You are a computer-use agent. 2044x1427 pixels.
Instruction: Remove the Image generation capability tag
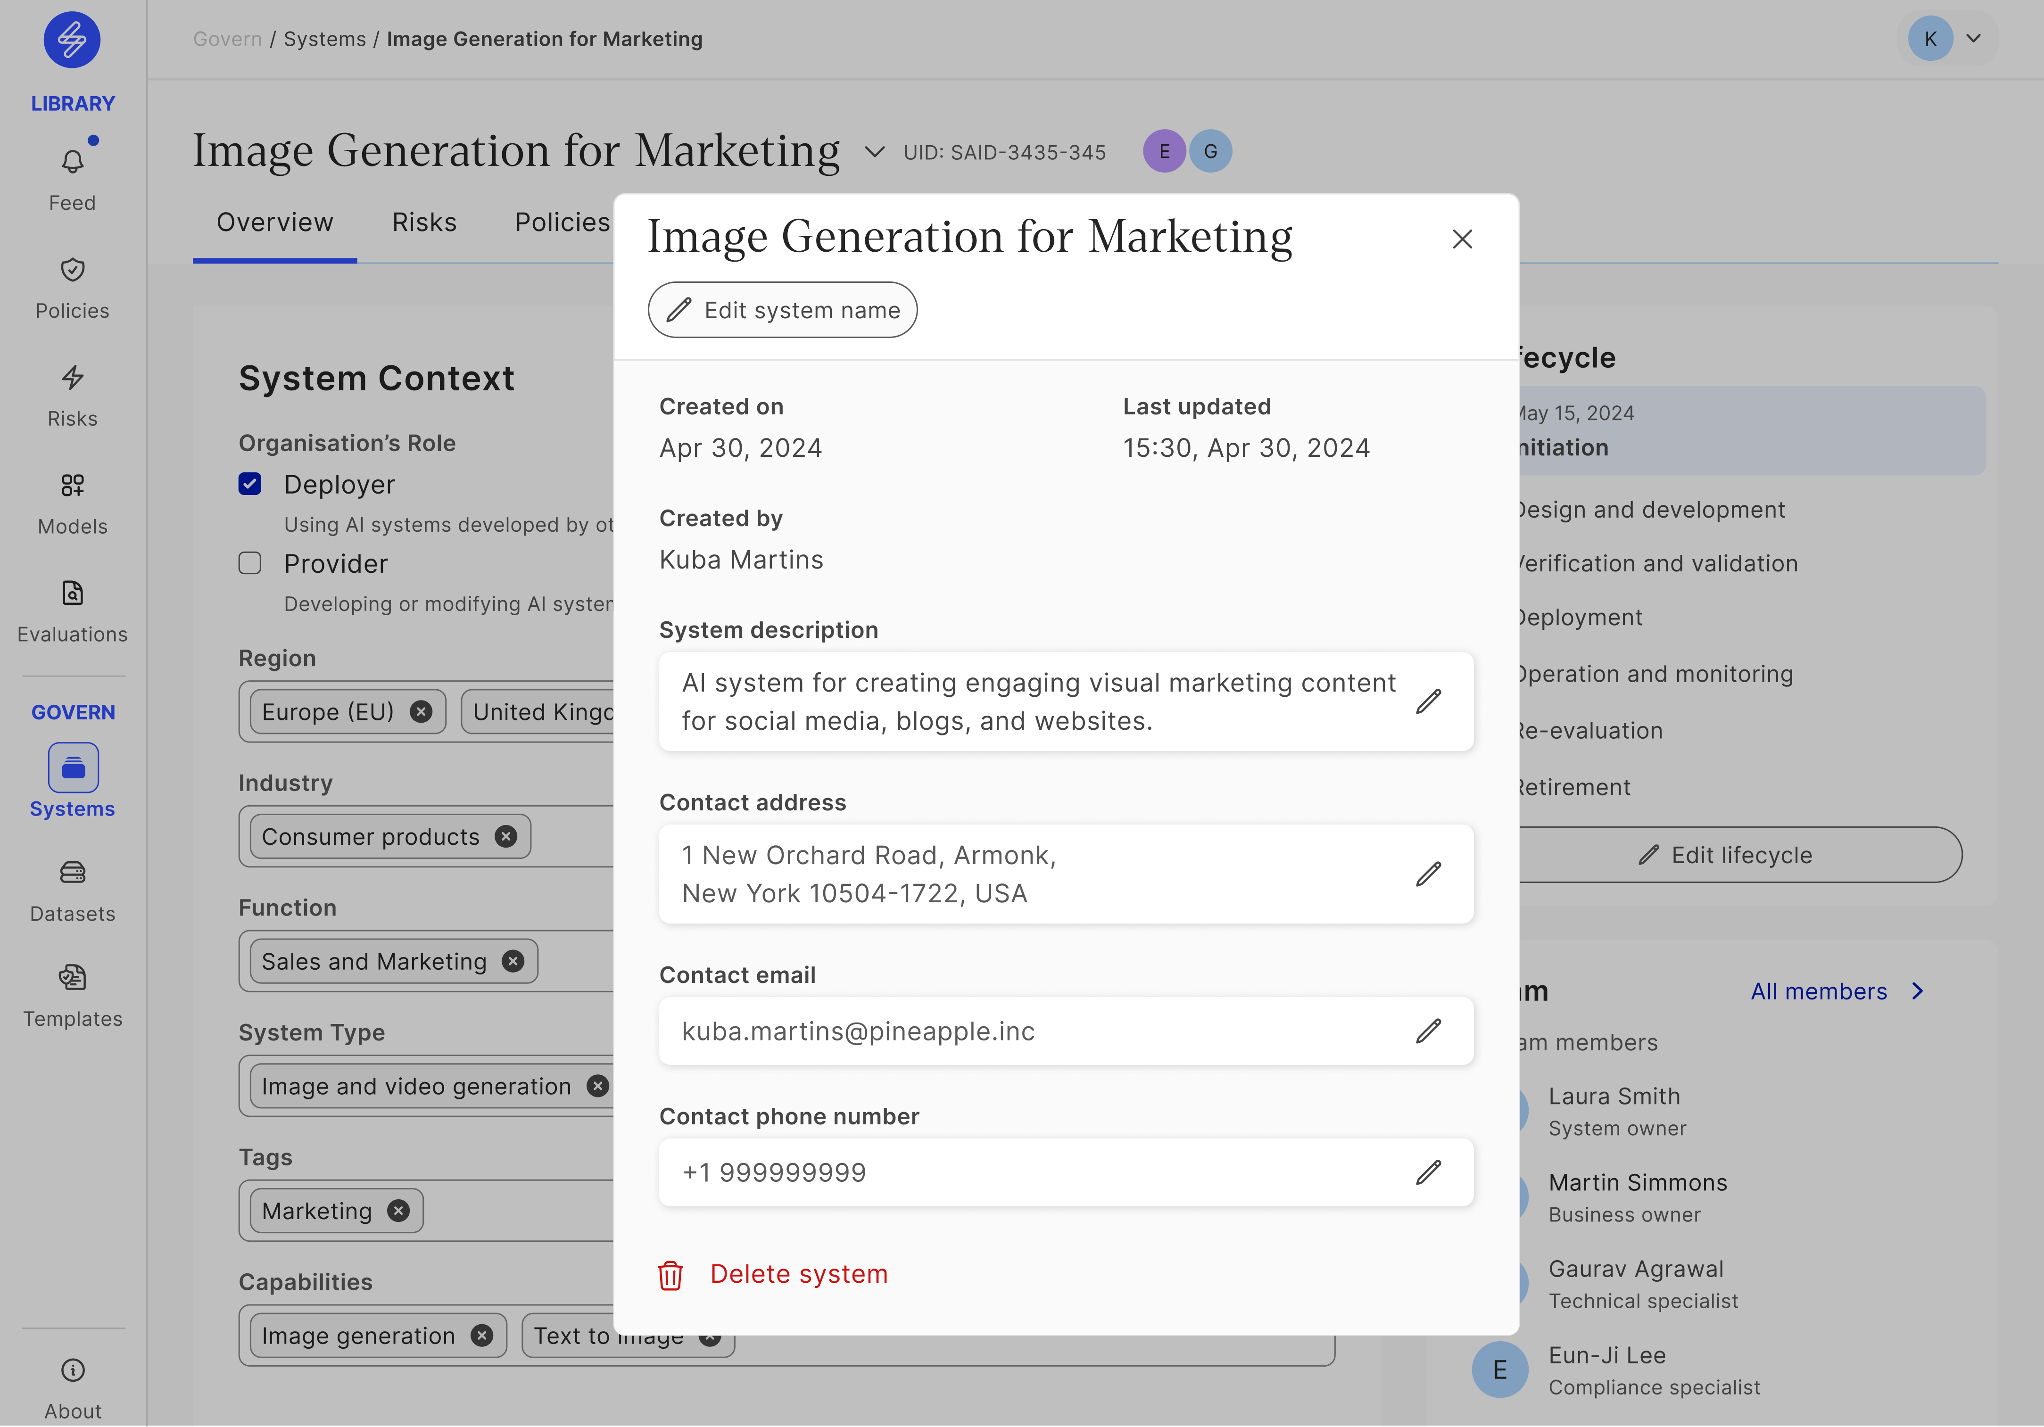tap(481, 1336)
